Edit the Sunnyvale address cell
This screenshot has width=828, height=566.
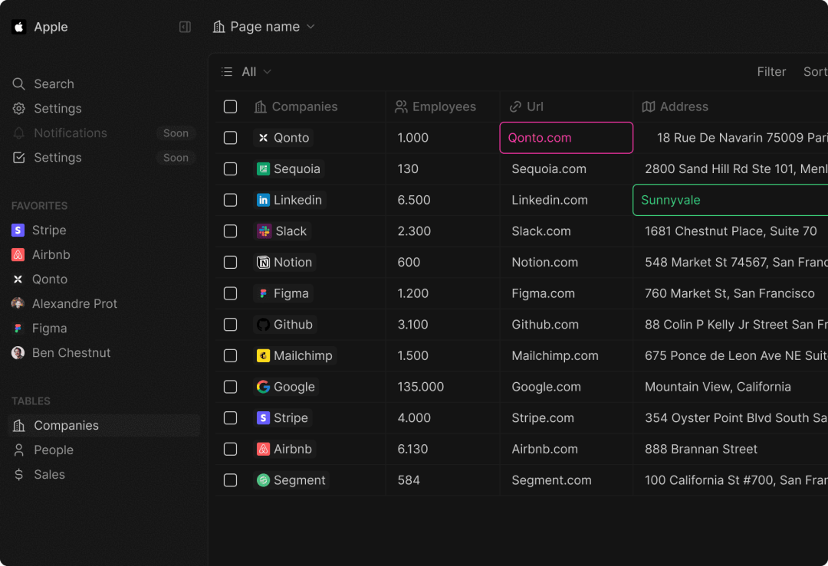[731, 200]
